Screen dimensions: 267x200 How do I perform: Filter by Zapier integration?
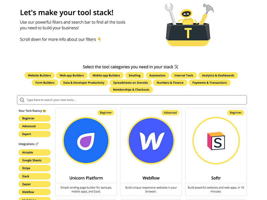34,184
